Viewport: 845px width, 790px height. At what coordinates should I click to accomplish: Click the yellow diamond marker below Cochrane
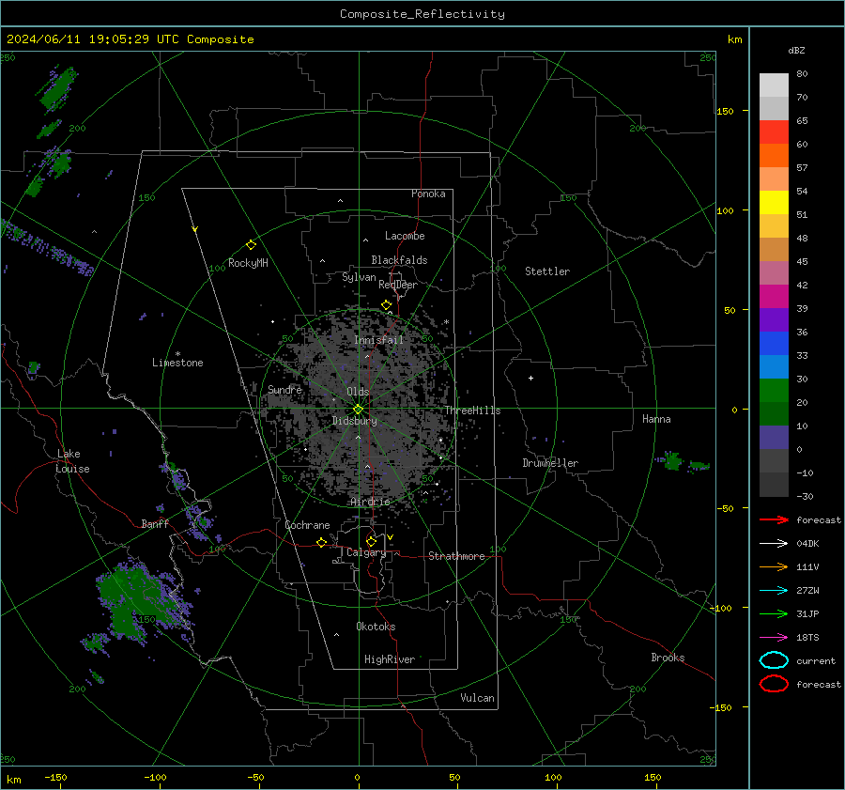[x=321, y=542]
